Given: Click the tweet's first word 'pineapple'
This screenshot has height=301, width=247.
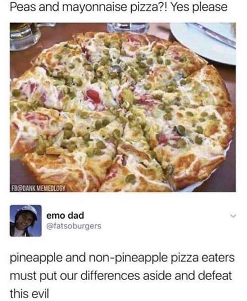Looking at the screenshot, I should pos(36,258).
